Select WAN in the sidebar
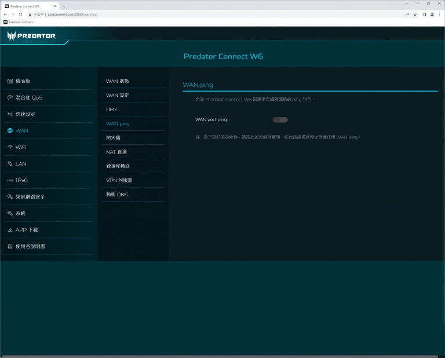Viewport: 445px width, 358px height. 21,130
